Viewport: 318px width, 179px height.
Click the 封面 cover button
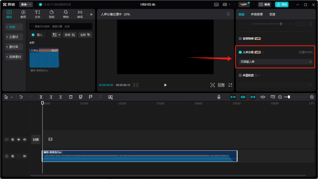click(36, 140)
